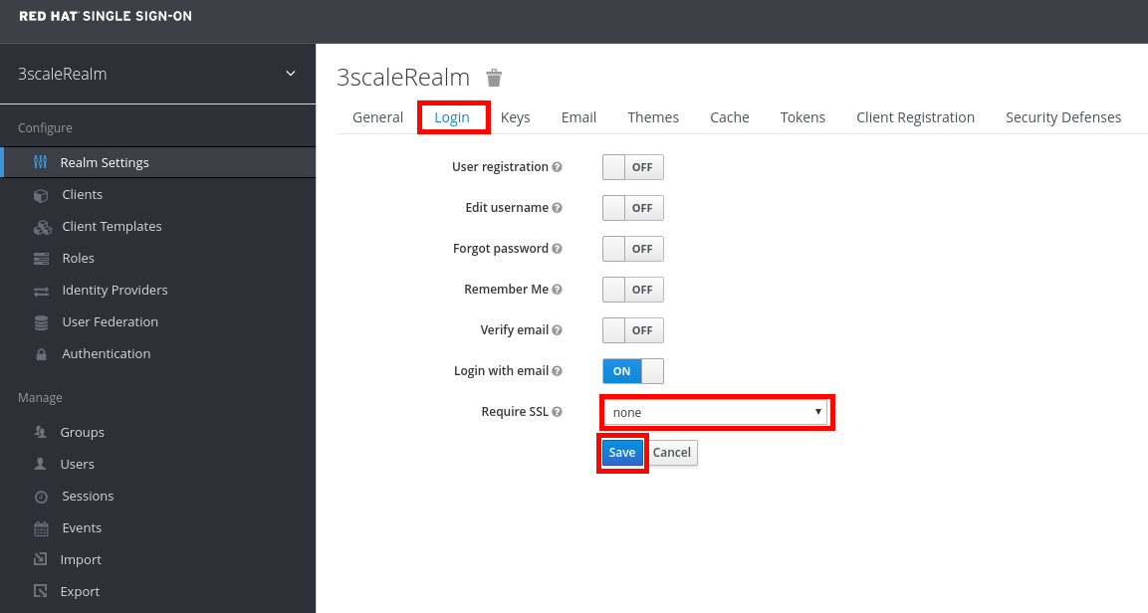
Task: Click the trash icon beside 3scaleRealm title
Action: 494,78
